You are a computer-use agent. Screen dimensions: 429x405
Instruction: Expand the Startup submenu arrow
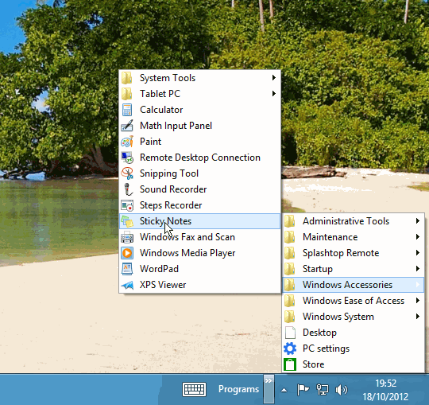[418, 268]
